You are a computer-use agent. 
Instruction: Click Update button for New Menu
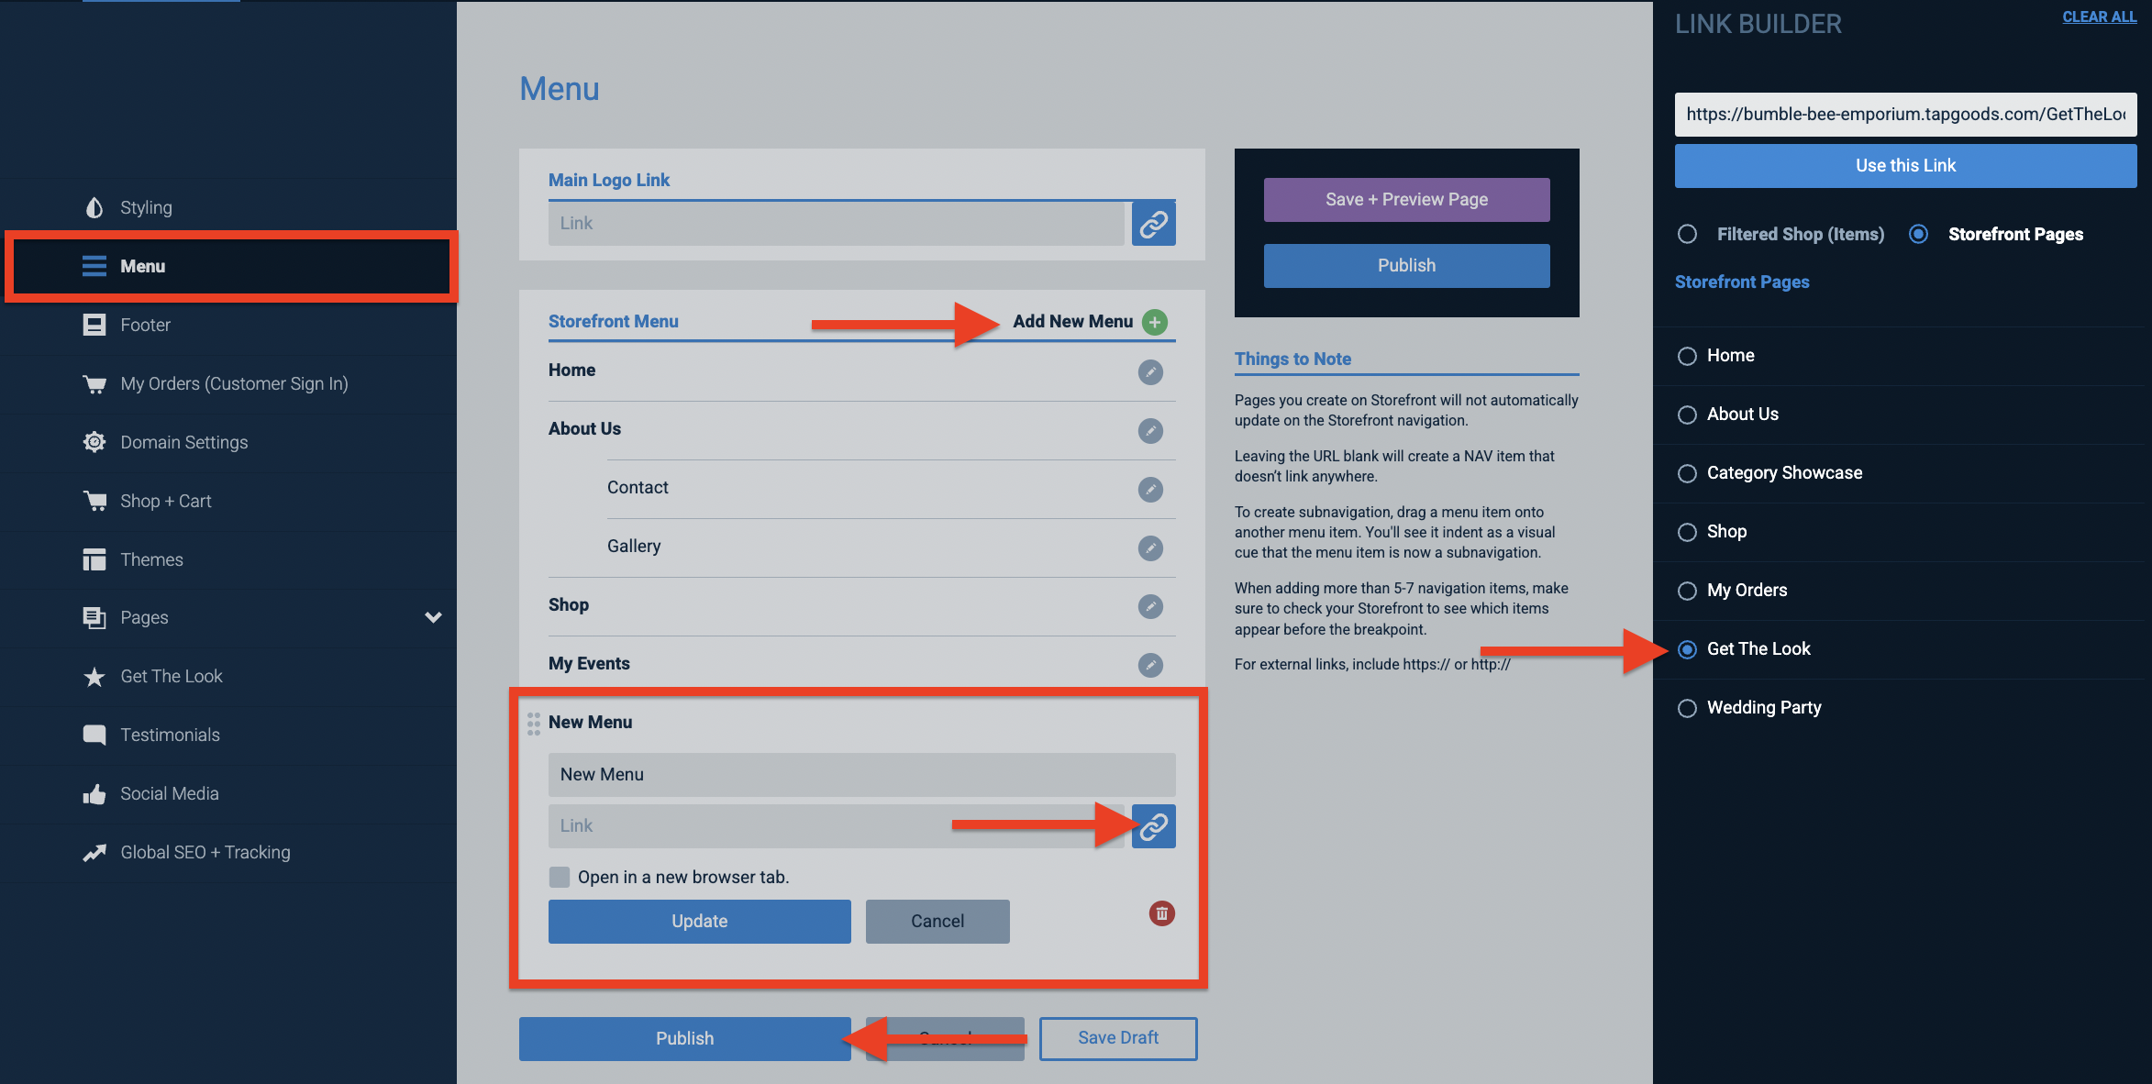(x=699, y=921)
